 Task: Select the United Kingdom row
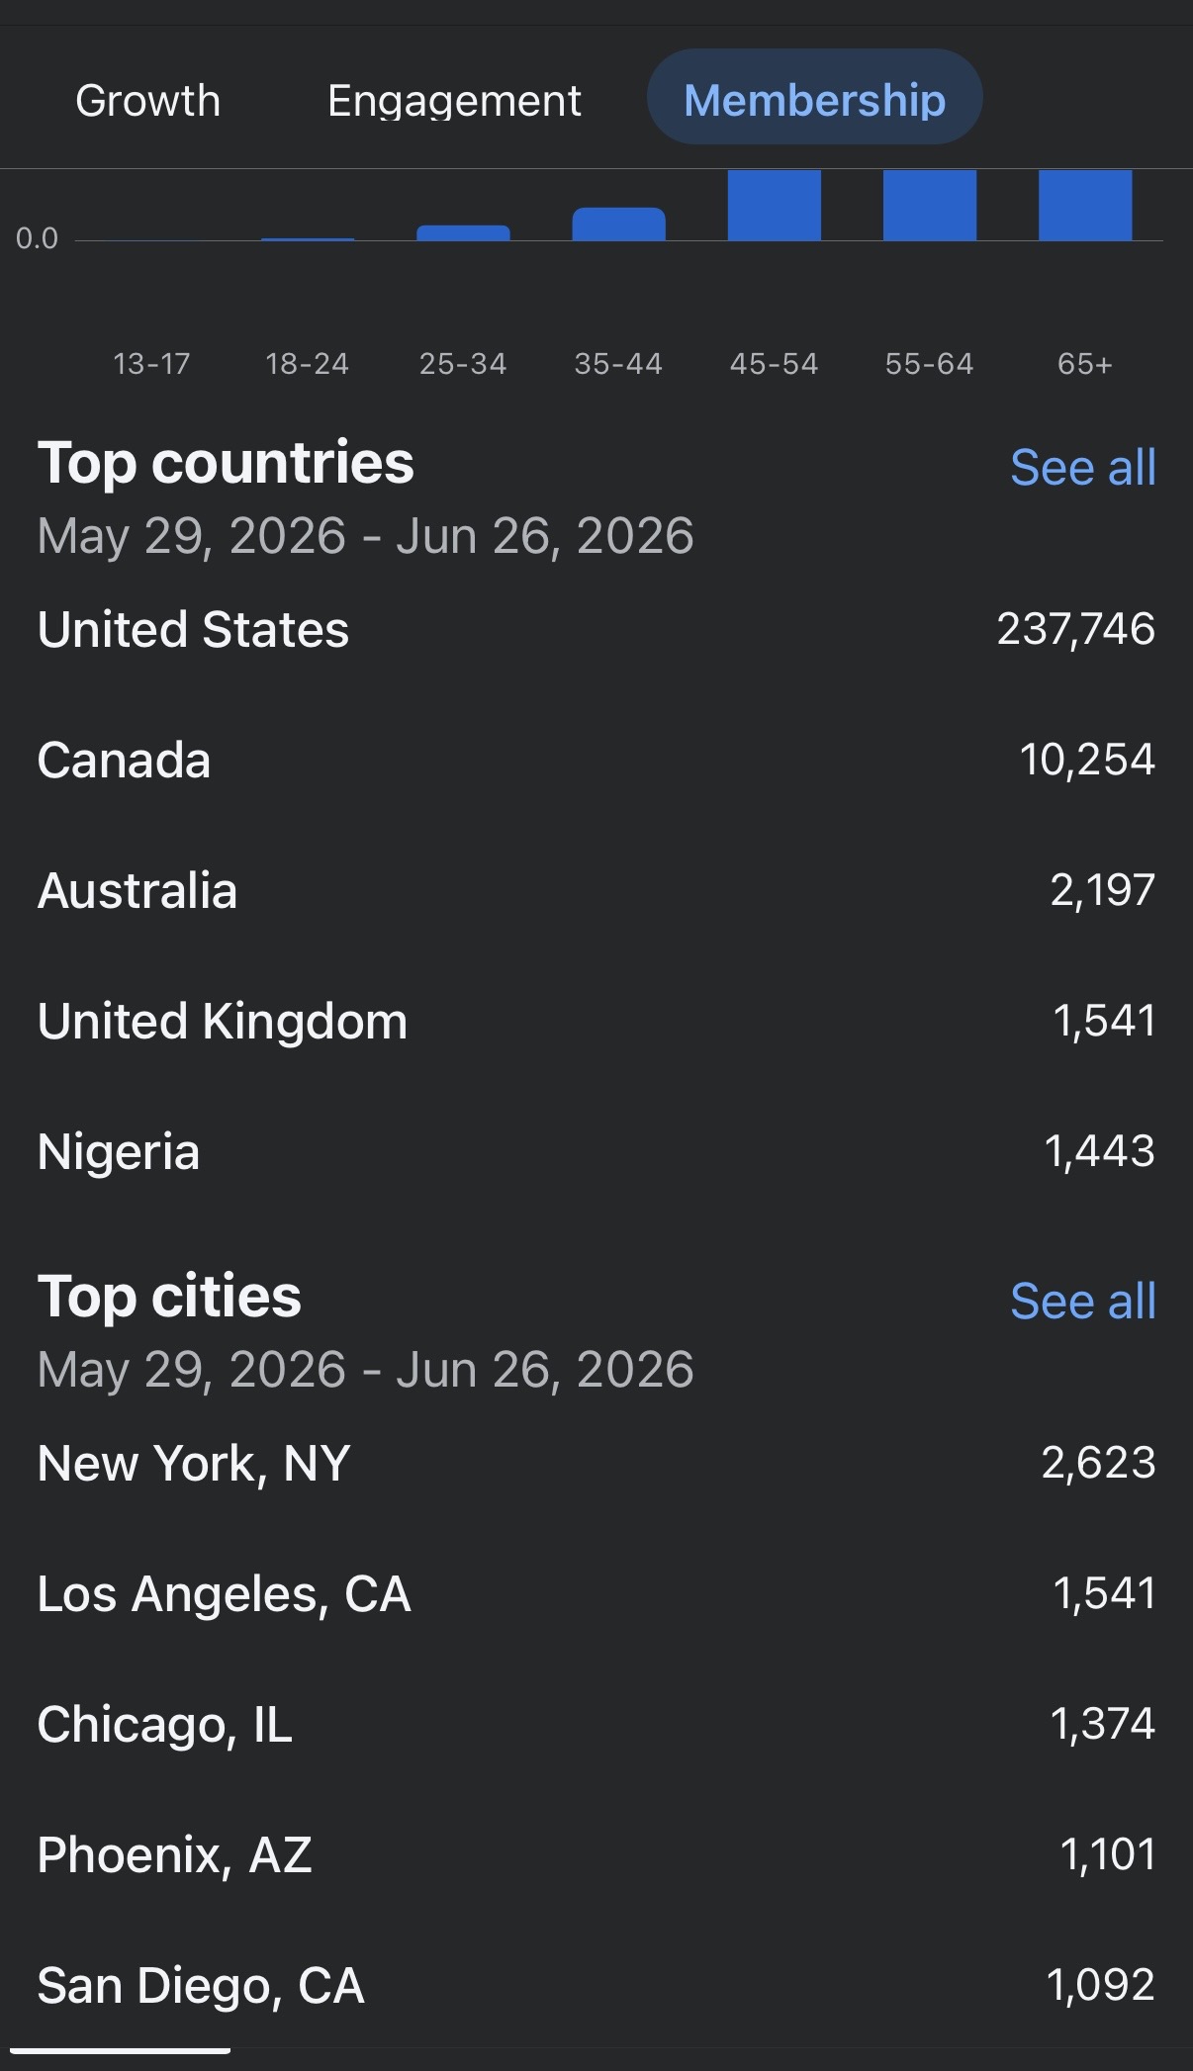[x=596, y=1021]
